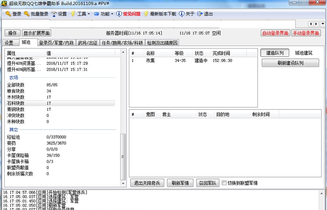
Task: Open the dropdown arrow near window top right
Action: tap(322, 24)
